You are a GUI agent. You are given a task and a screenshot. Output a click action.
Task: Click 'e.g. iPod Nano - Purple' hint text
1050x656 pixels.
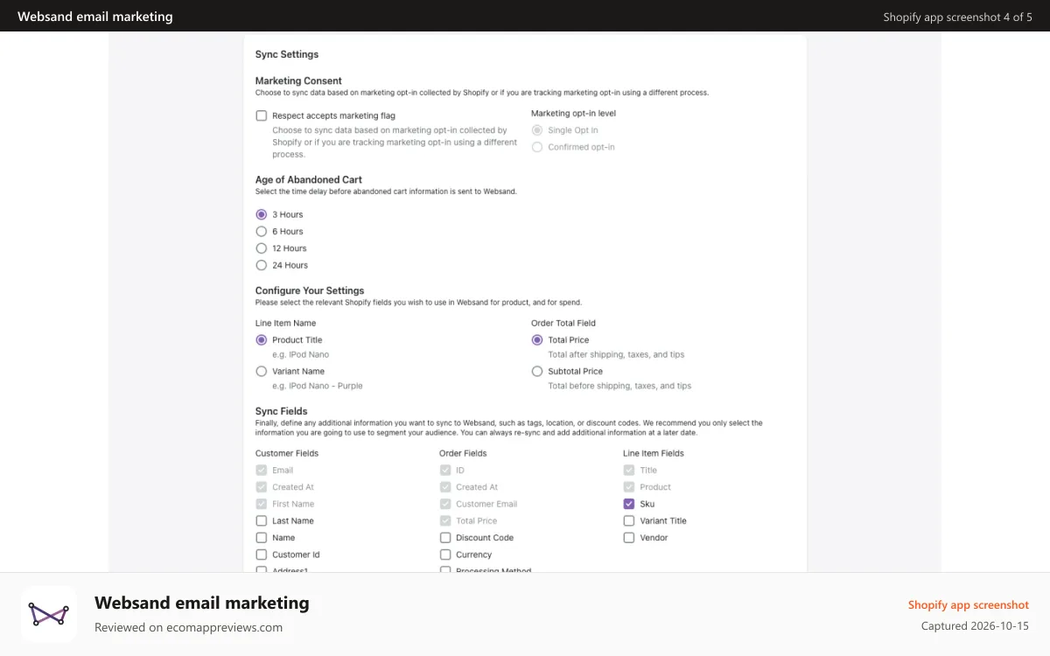(x=318, y=386)
